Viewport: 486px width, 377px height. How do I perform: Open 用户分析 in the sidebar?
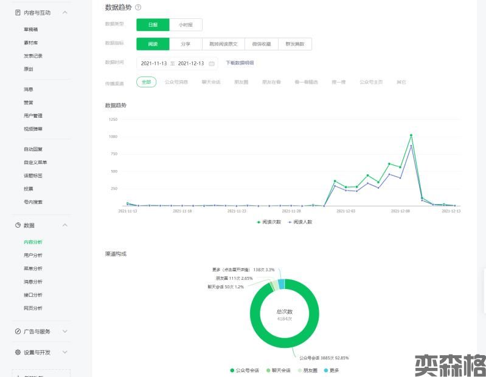coord(33,255)
